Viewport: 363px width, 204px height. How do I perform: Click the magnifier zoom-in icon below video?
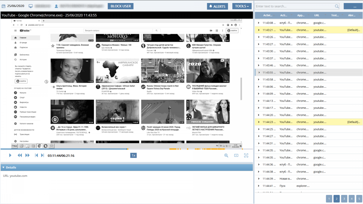[226, 155]
